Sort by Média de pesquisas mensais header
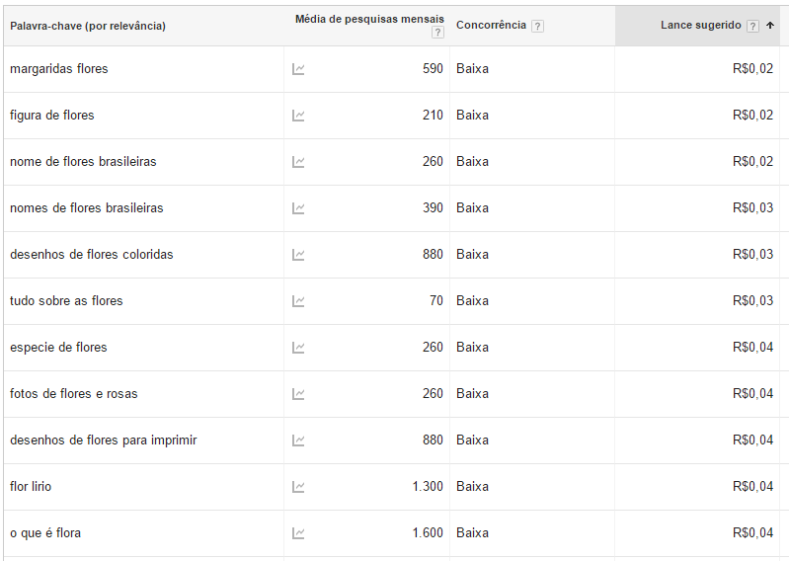 click(x=369, y=20)
